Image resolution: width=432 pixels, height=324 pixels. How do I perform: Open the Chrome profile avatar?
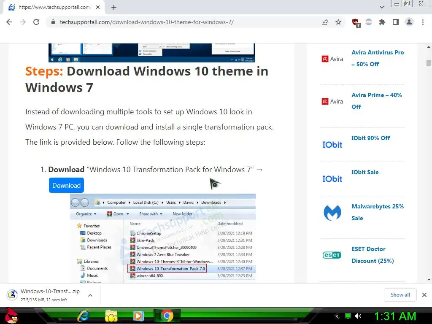[409, 22]
